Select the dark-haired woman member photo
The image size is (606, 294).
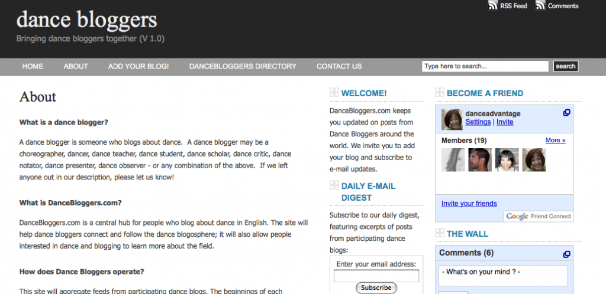(x=507, y=160)
